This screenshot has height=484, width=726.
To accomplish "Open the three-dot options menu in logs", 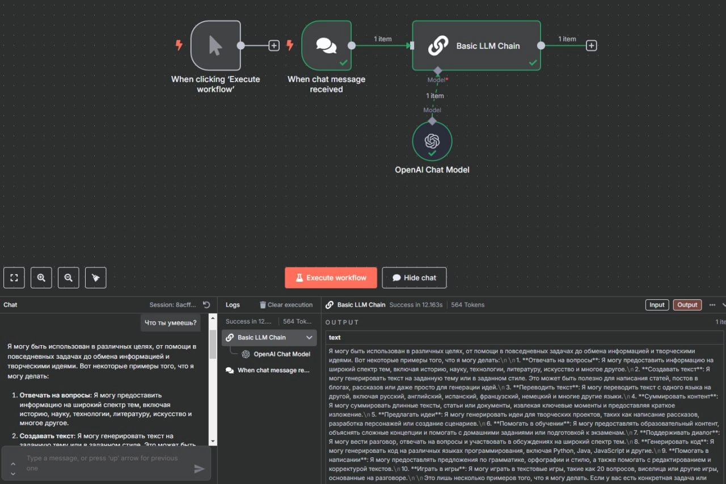I will [712, 305].
